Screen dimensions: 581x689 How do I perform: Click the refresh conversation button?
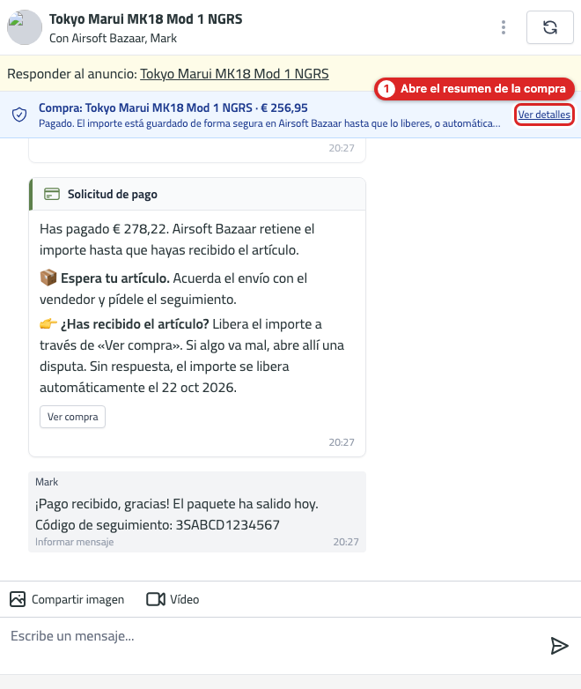pyautogui.click(x=550, y=27)
